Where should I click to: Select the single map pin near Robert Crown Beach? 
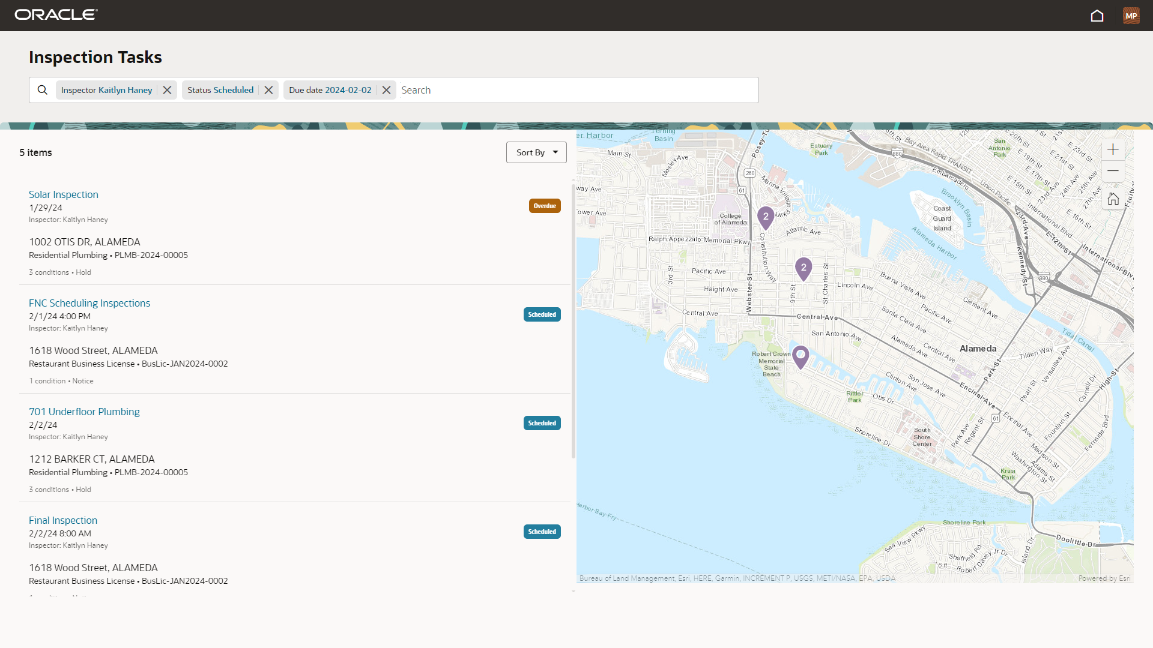800,355
